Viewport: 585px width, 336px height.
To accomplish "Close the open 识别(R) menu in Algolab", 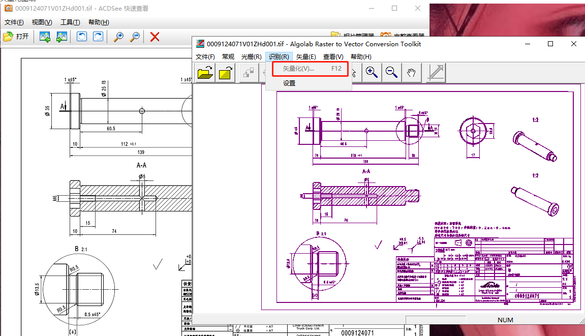I will (279, 57).
